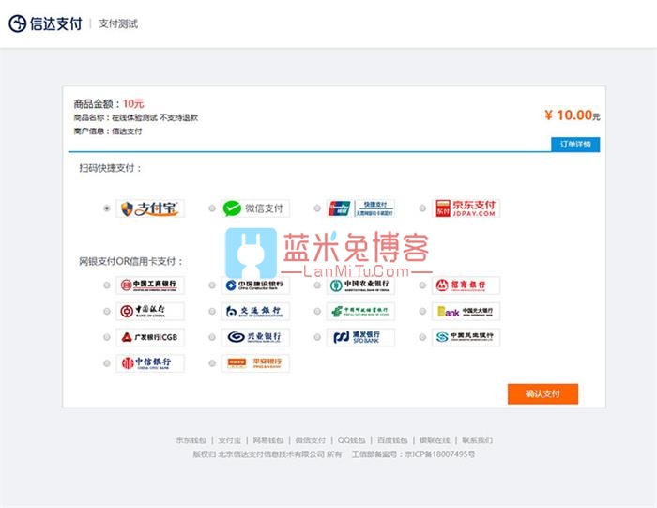Select the 中国银行 Bank of China logo

click(150, 312)
